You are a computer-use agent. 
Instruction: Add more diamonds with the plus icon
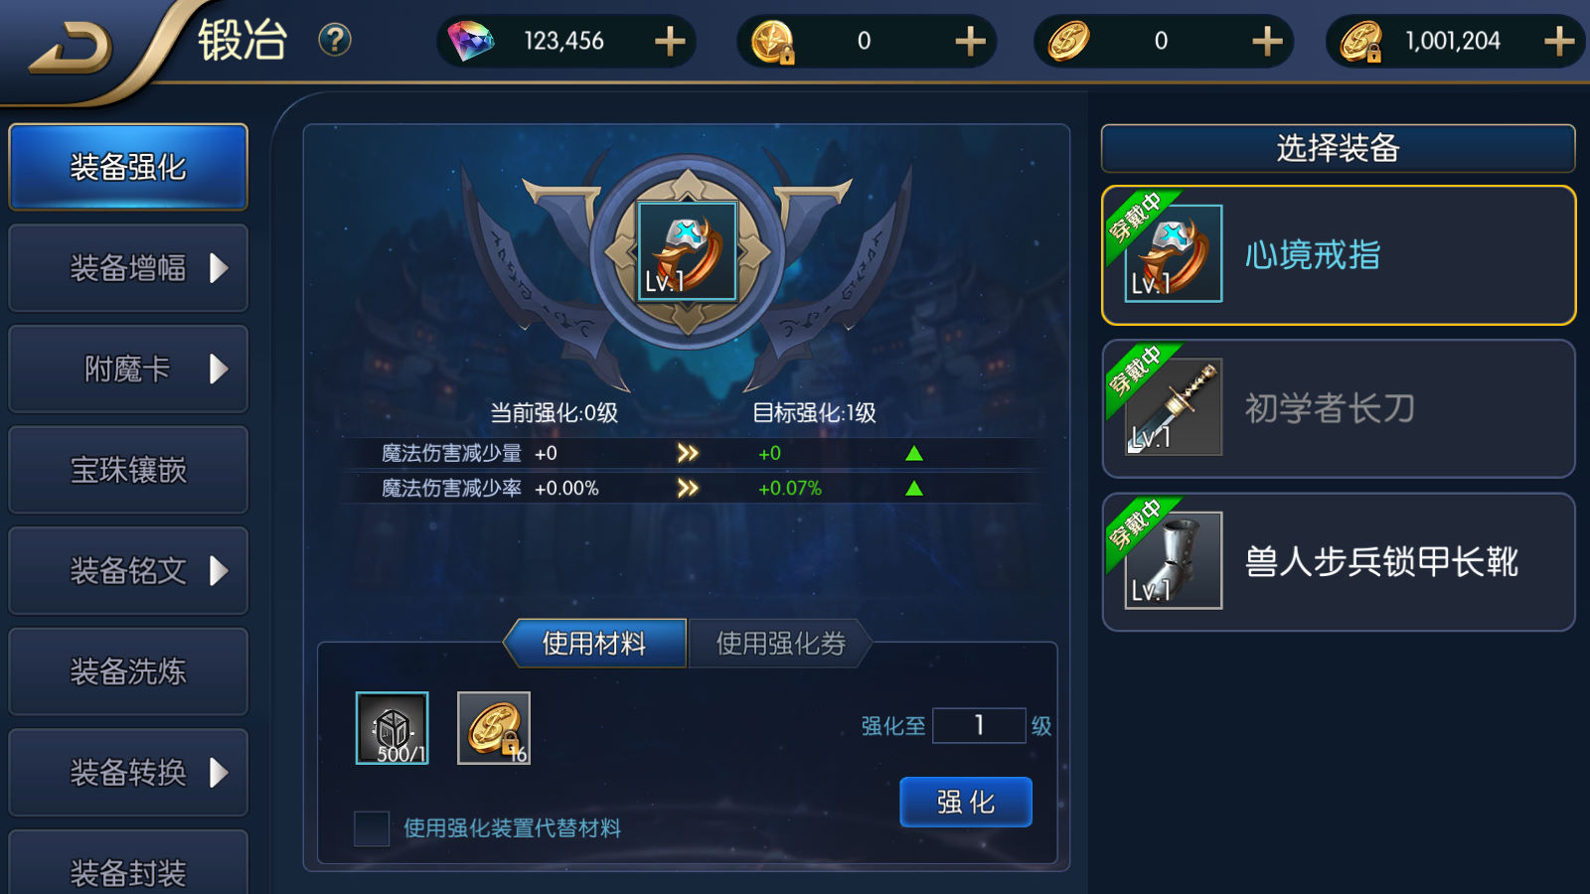tap(670, 41)
